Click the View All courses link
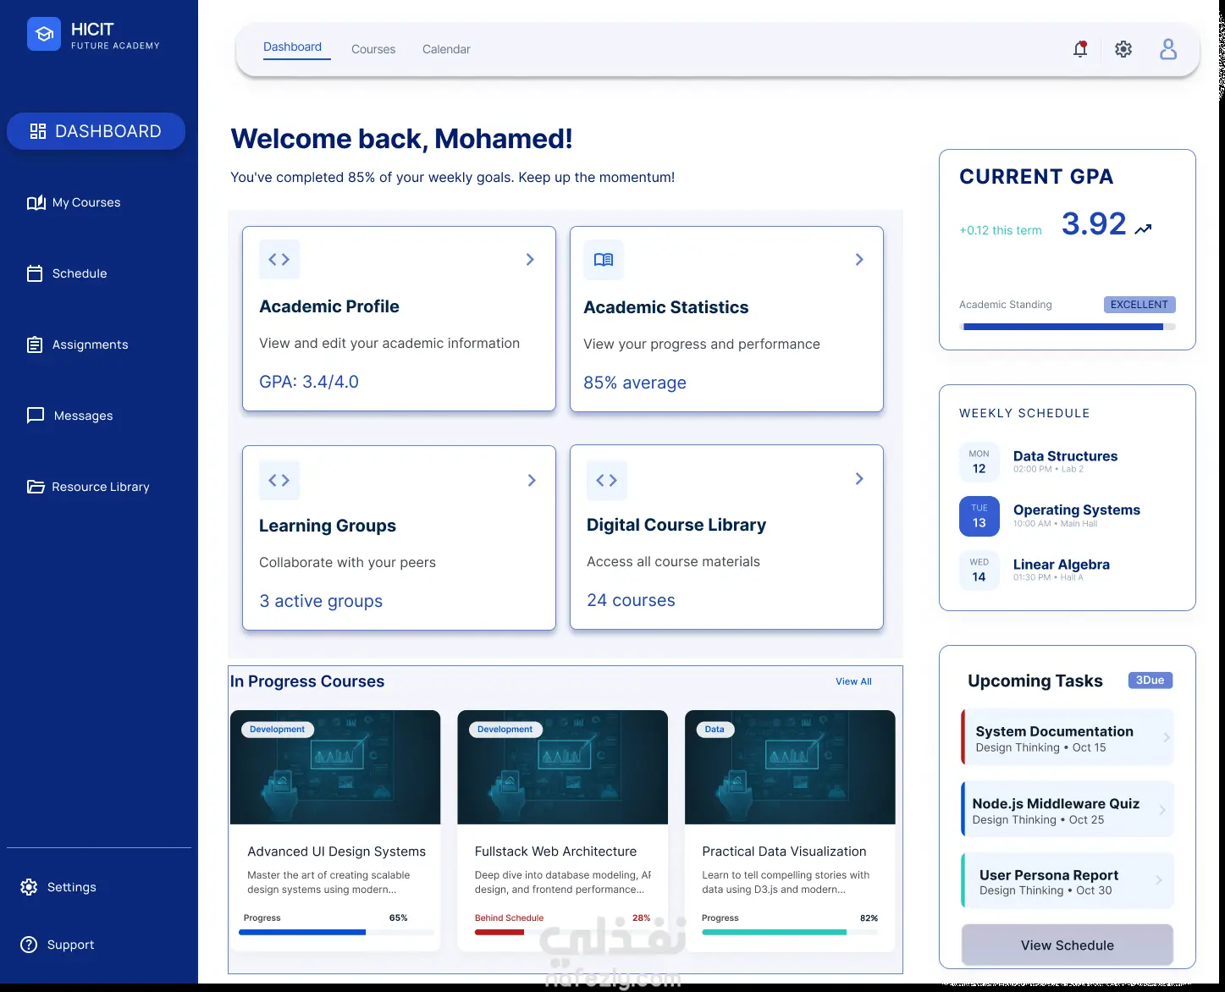The image size is (1225, 992). (x=853, y=681)
